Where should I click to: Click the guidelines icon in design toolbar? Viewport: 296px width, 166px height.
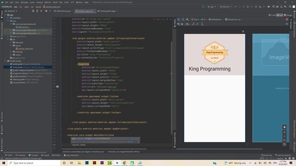click(202, 24)
